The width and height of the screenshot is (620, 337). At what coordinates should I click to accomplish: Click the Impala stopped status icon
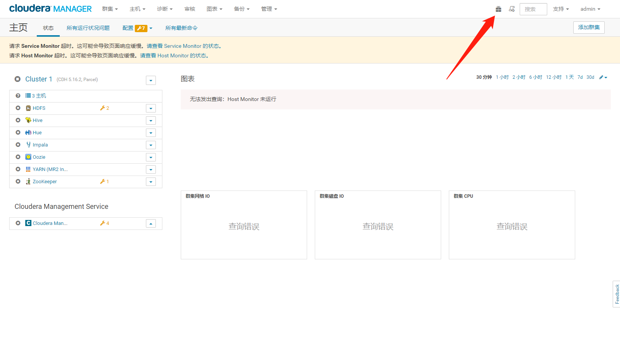click(x=18, y=145)
